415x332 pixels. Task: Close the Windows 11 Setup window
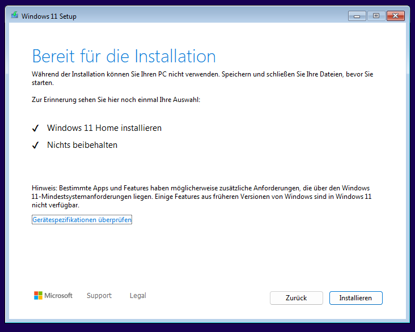(395, 16)
